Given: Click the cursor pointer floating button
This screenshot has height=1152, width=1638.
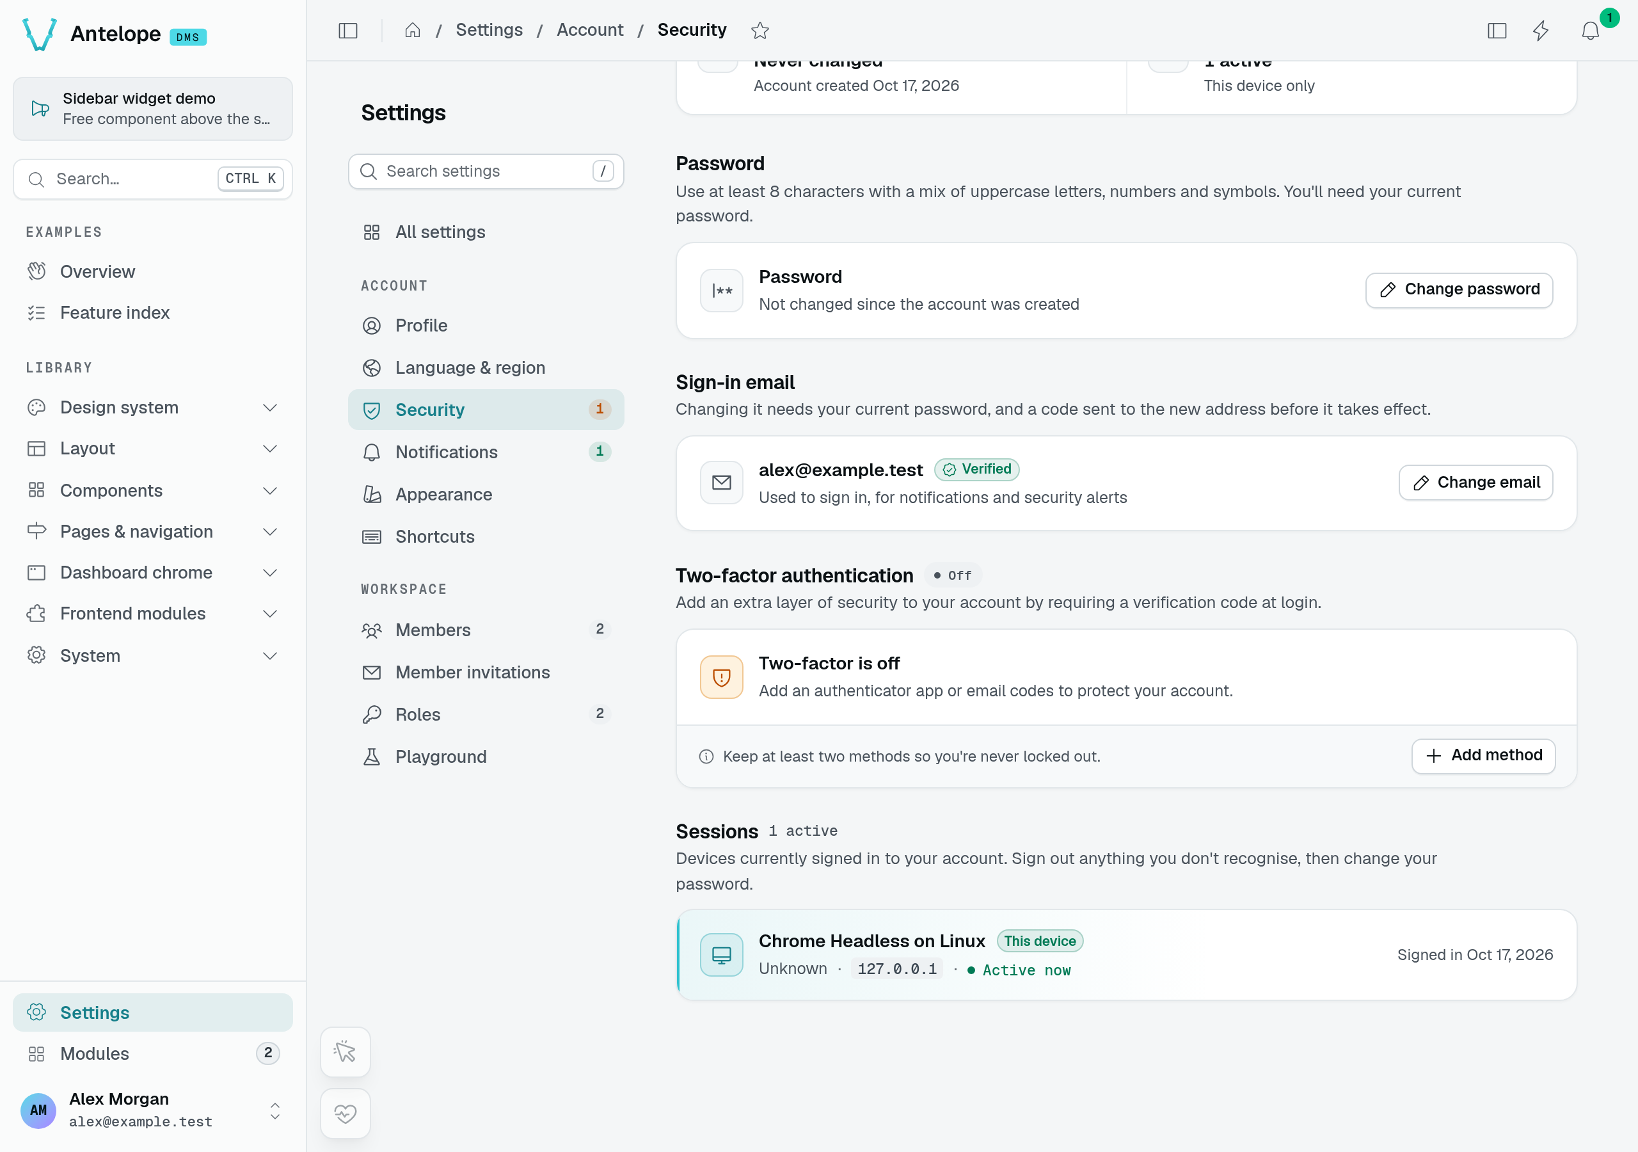Looking at the screenshot, I should point(346,1052).
